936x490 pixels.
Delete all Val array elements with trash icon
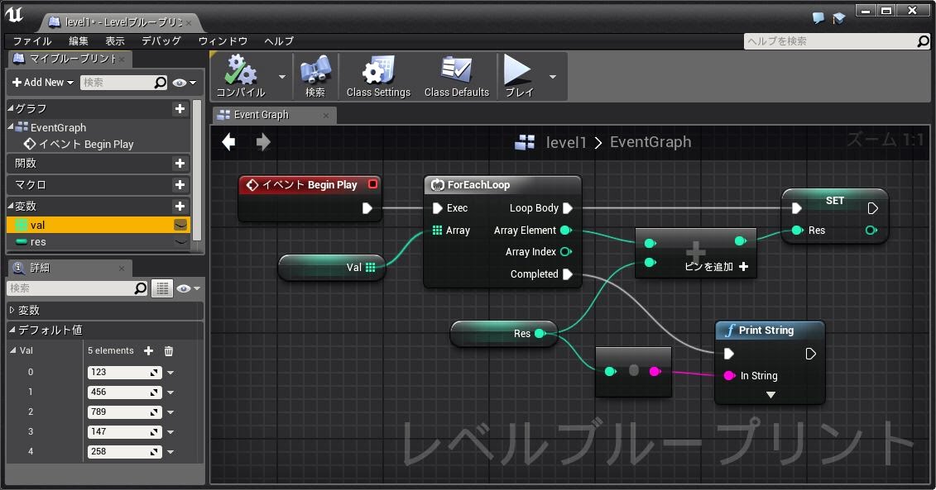click(x=169, y=351)
